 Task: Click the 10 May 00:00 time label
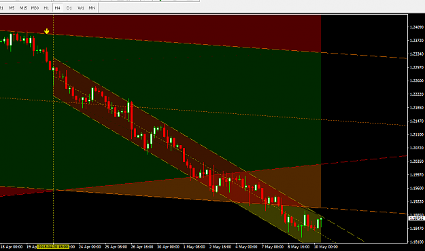pos(326,247)
